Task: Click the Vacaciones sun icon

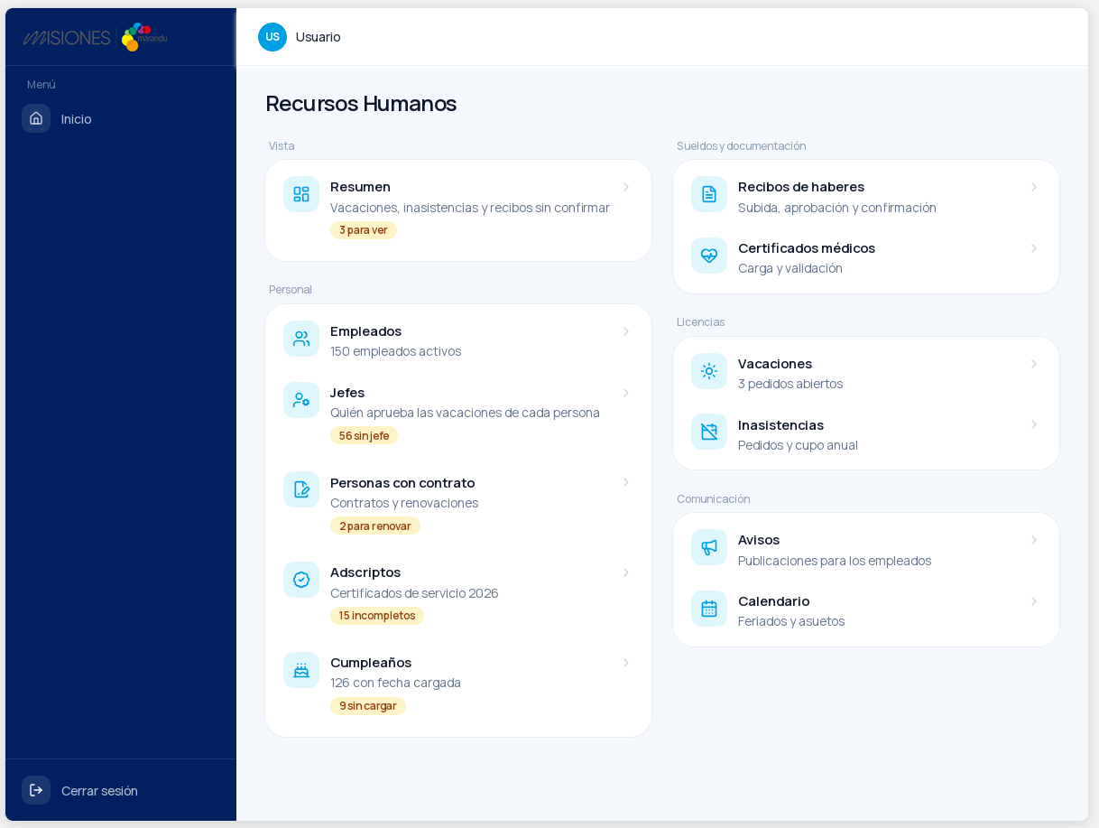Action: coord(709,371)
